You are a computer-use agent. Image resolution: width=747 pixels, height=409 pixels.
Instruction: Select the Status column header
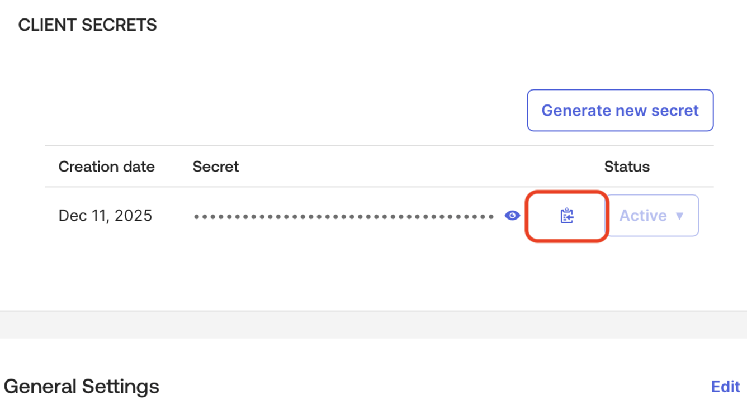click(x=626, y=167)
